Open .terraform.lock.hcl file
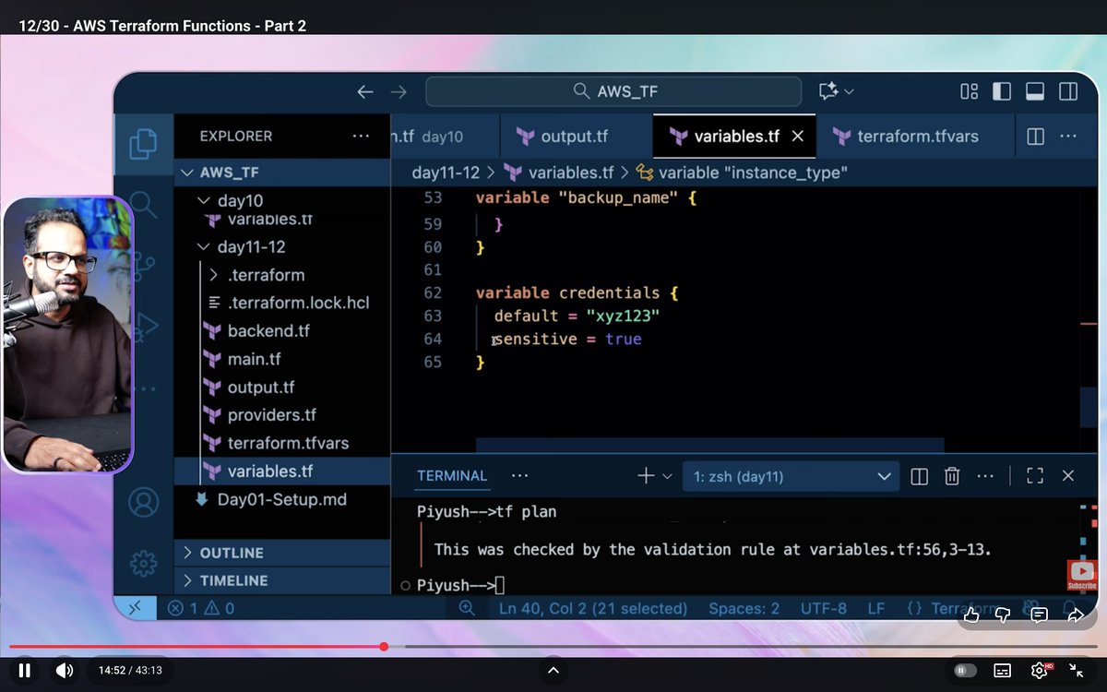The image size is (1107, 692). (282, 303)
